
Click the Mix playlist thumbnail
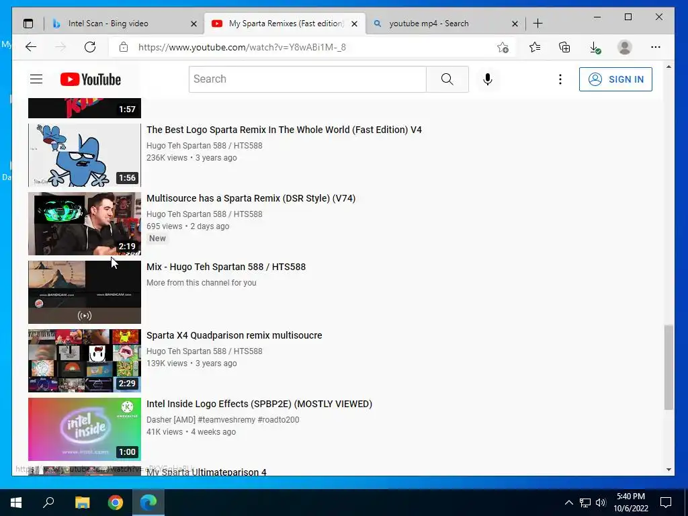pos(85,292)
